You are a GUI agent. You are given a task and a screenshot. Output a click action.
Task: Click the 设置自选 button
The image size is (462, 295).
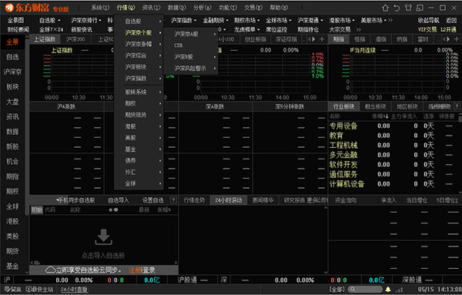152,200
